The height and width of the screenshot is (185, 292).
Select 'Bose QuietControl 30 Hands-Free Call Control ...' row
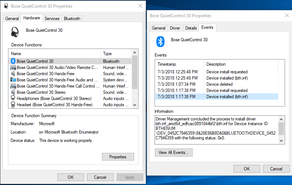tap(70, 86)
